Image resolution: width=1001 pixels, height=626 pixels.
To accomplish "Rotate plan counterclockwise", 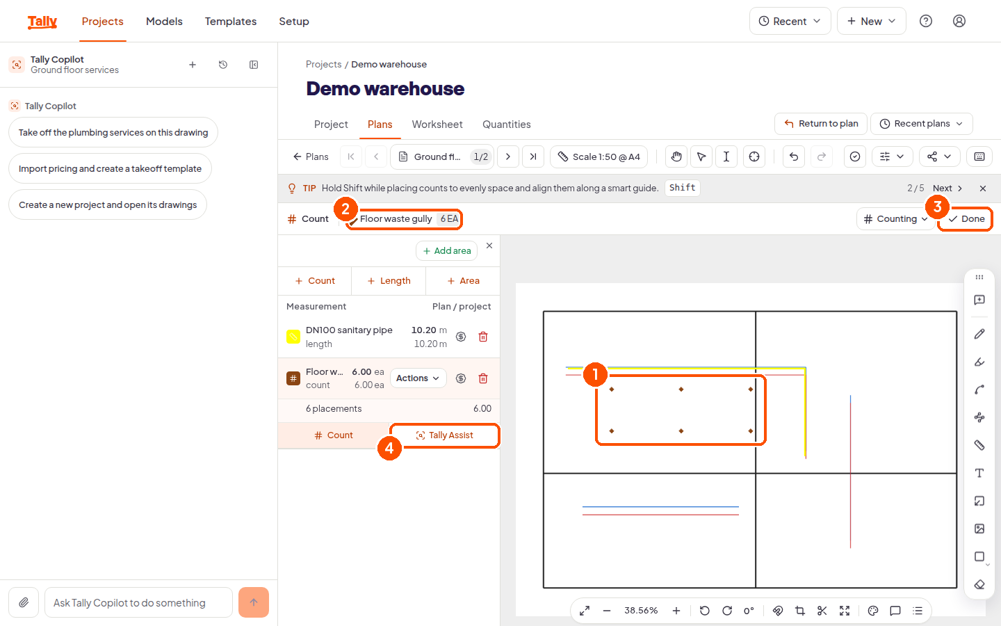I will point(705,611).
